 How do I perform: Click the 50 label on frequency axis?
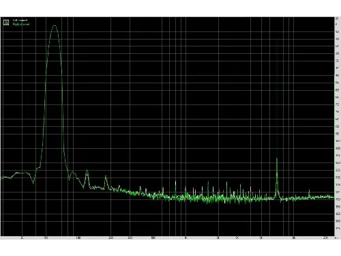click(x=46, y=238)
